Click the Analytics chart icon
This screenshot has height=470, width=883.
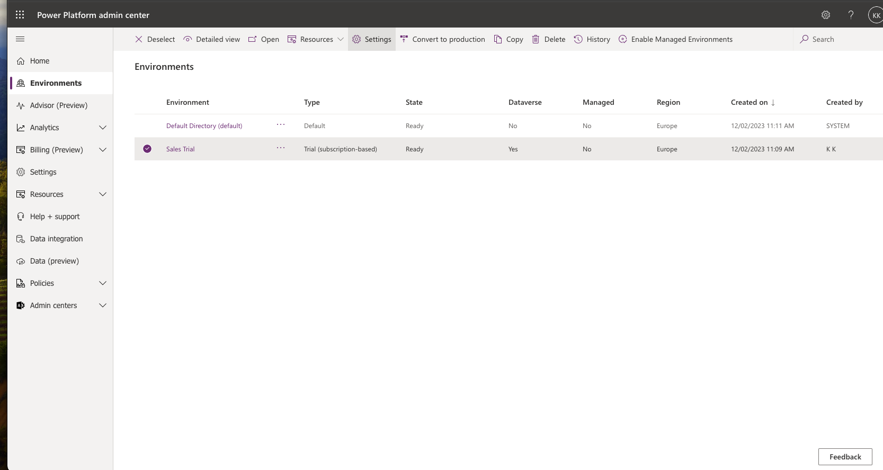21,128
